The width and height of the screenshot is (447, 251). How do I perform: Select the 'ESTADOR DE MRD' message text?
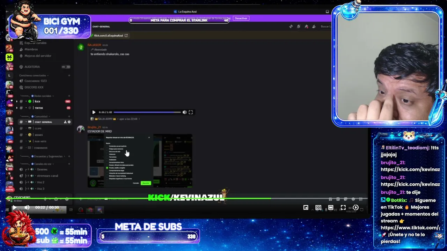[x=100, y=131]
